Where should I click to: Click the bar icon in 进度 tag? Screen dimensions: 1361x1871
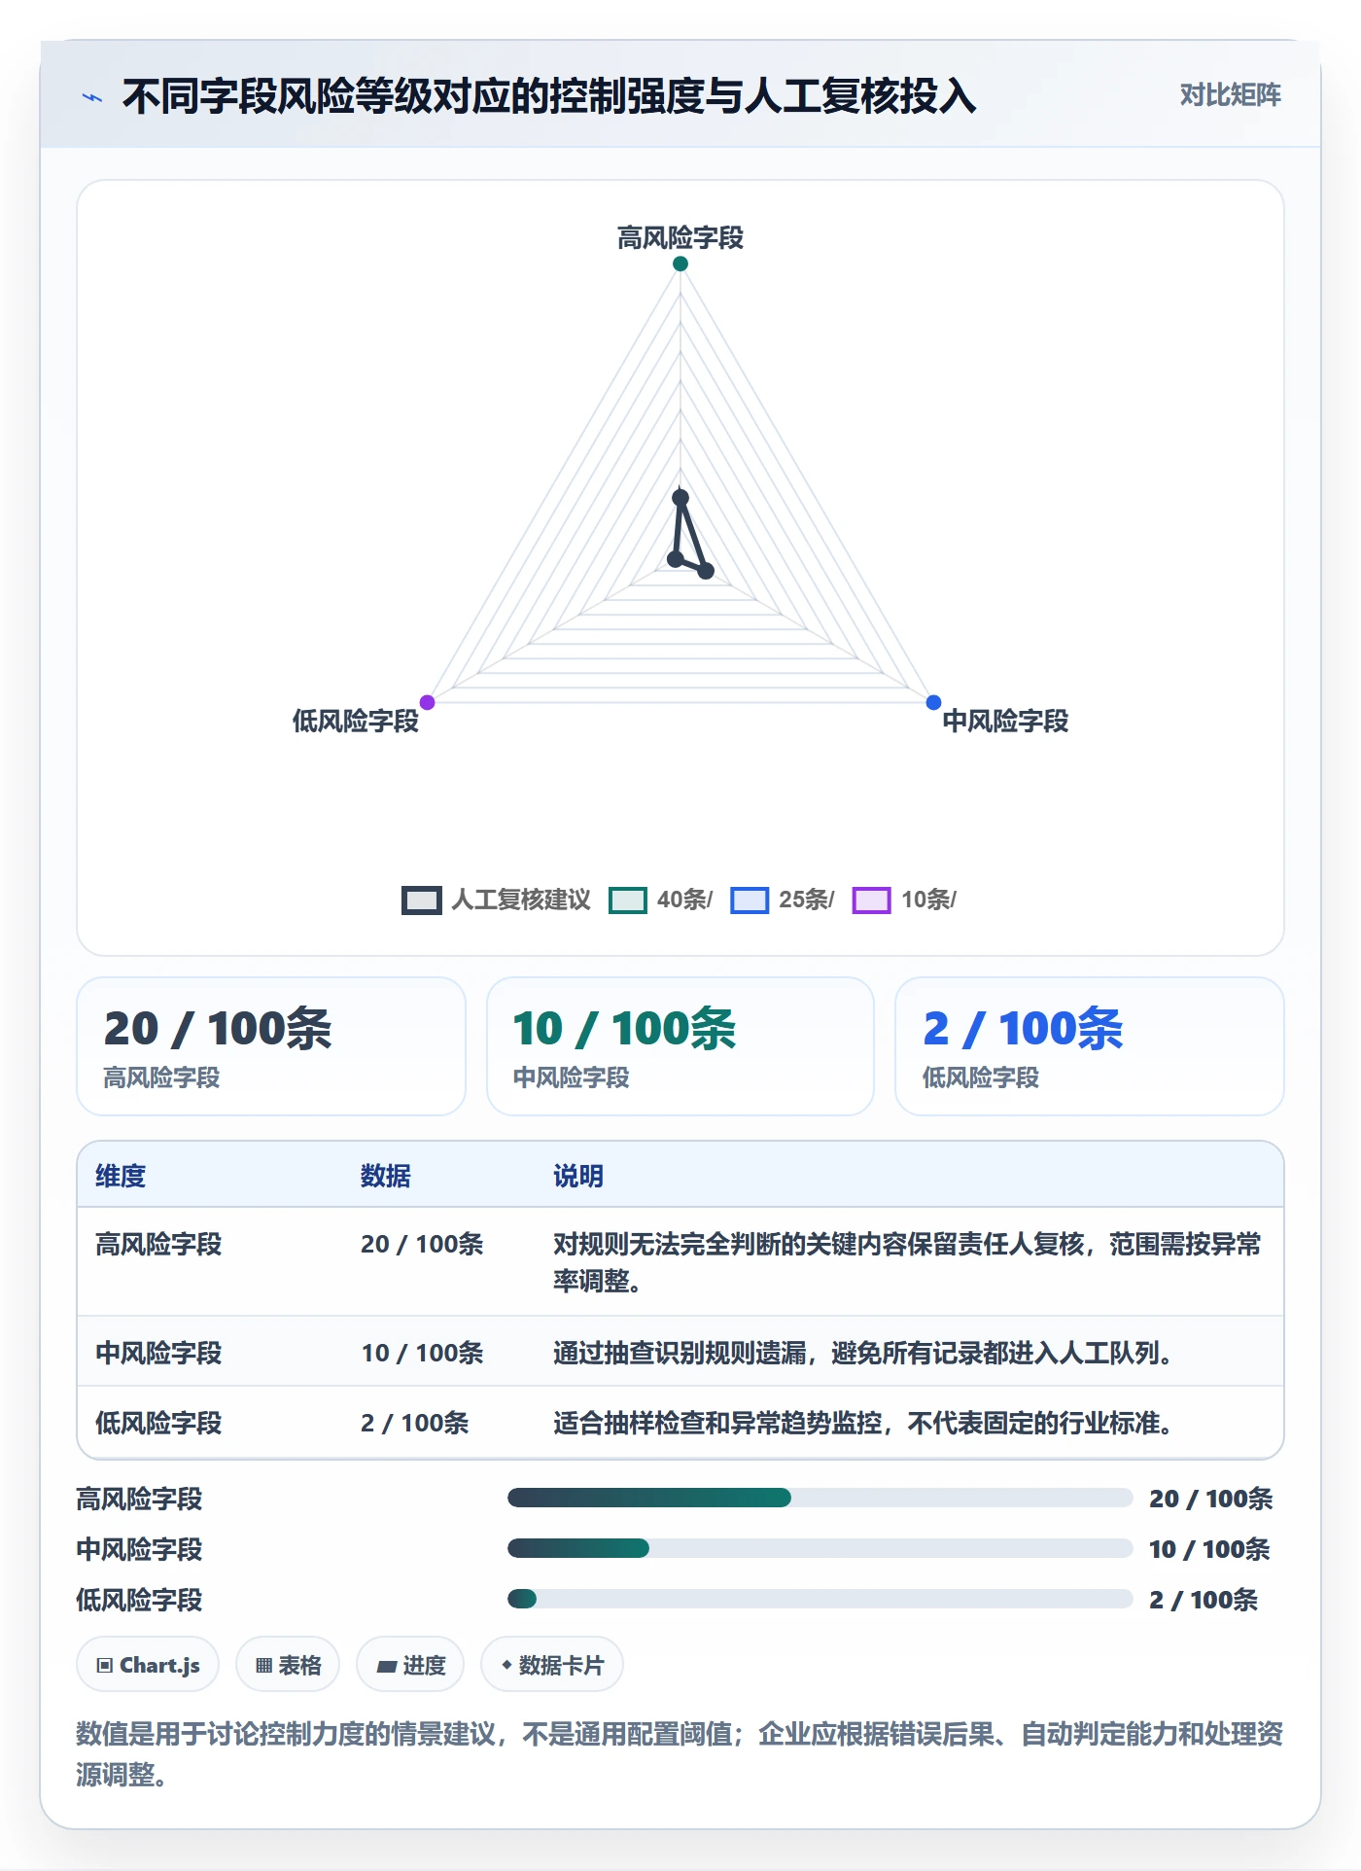click(387, 1667)
